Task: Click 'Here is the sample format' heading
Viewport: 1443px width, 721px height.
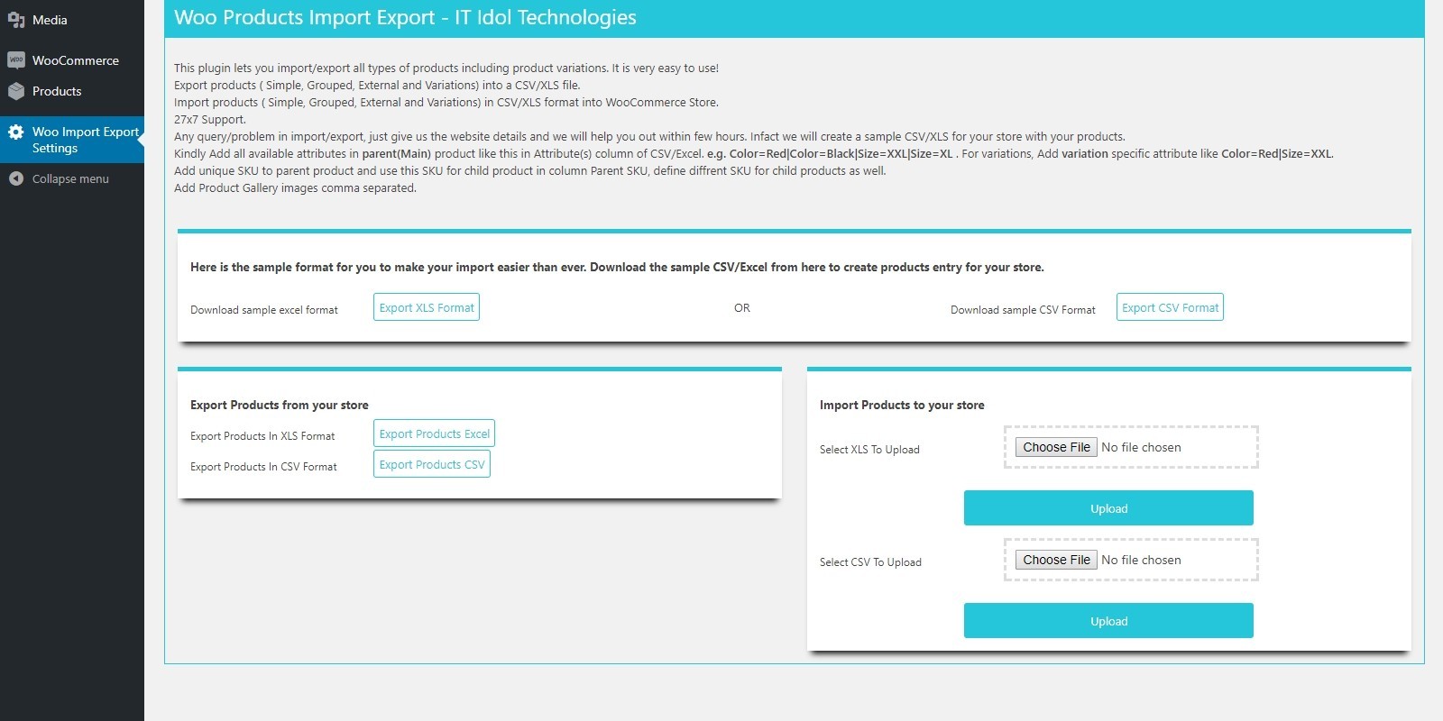Action: coord(617,267)
